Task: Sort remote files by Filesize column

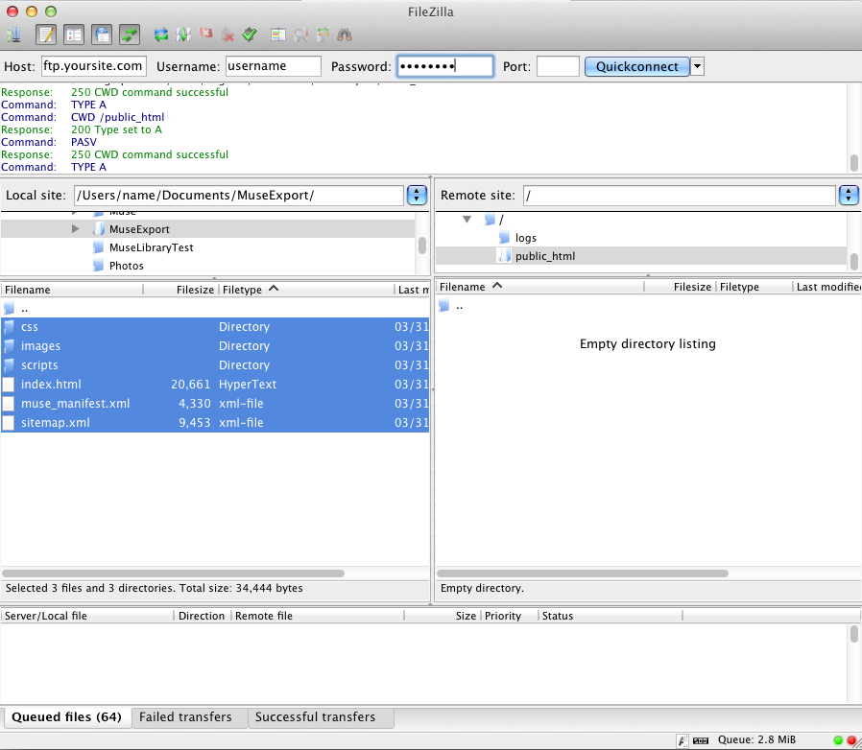Action: 681,287
